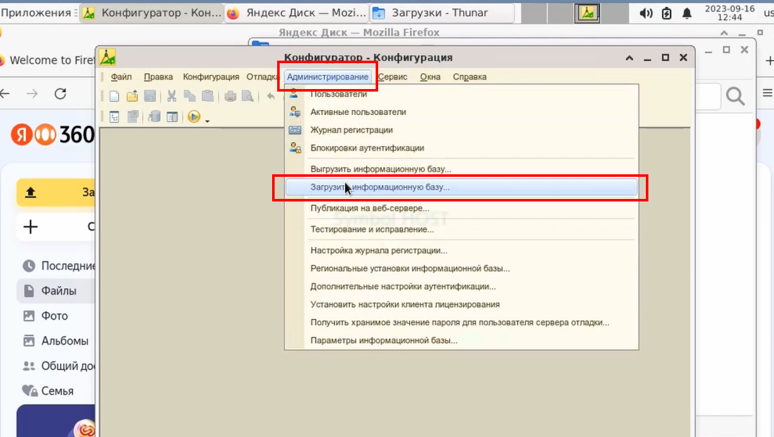Click the Файлы link in Yandex Disk sidebar
Image resolution: width=774 pixels, height=437 pixels.
[59, 291]
